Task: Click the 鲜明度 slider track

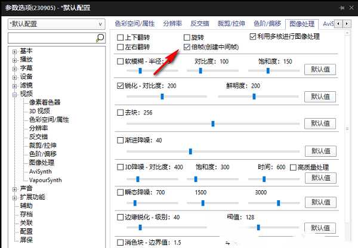Action: pyautogui.click(x=258, y=97)
